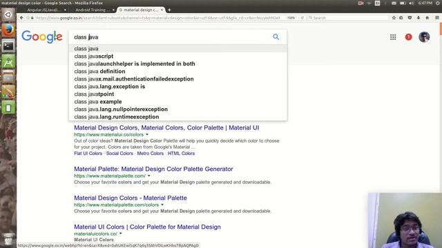Expand materialpalette.com/colors result dropdown arrow
This screenshot has width=442, height=248.
(x=162, y=205)
